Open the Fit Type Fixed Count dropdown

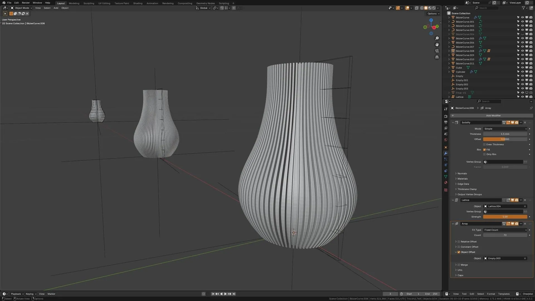[x=505, y=230]
